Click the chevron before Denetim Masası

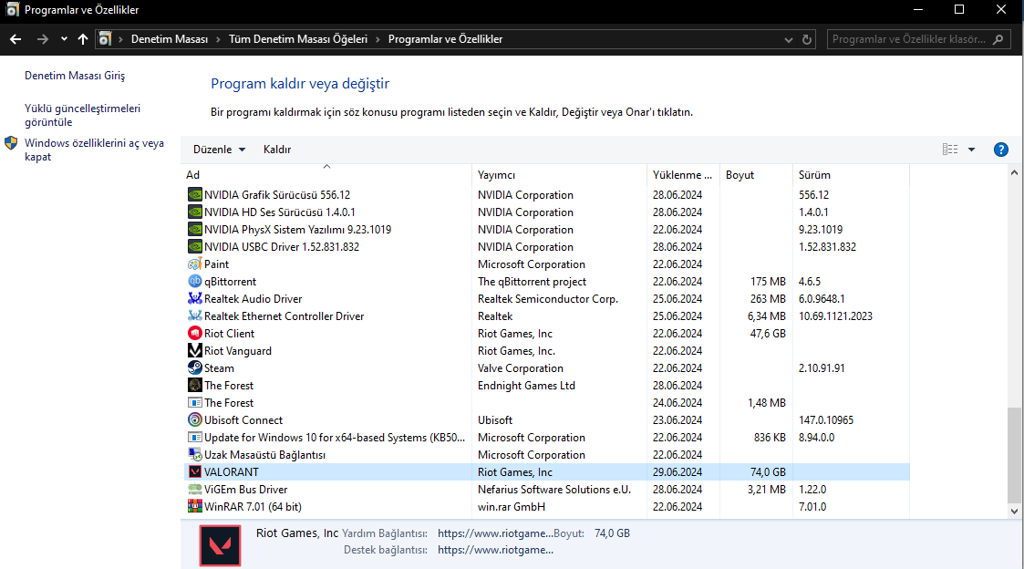(x=120, y=39)
